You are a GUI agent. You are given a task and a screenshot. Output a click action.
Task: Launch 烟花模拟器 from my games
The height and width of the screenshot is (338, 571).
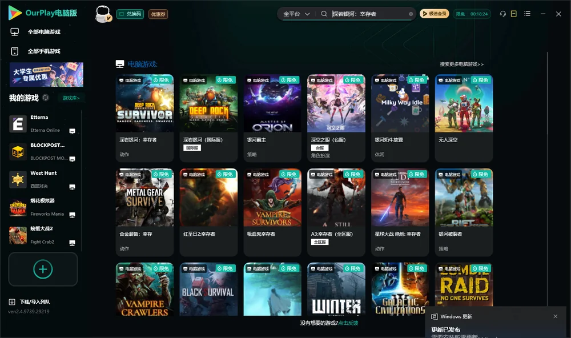[43, 207]
